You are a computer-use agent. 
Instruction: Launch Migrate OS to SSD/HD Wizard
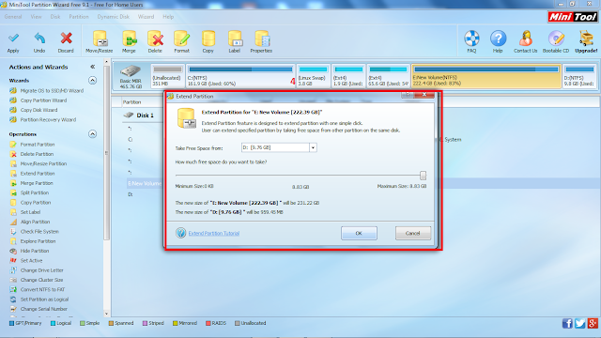[52, 91]
